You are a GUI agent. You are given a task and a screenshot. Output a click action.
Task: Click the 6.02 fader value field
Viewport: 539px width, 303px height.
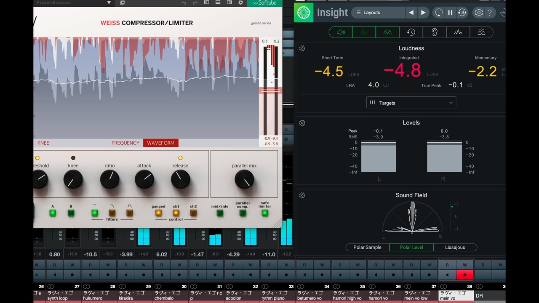[162, 254]
